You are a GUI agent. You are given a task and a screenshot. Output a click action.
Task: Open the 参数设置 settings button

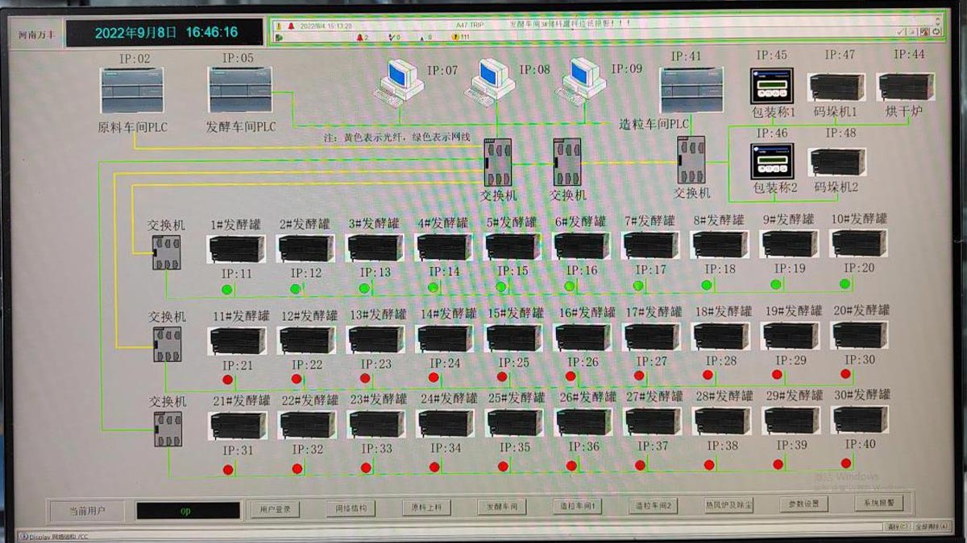click(x=803, y=504)
